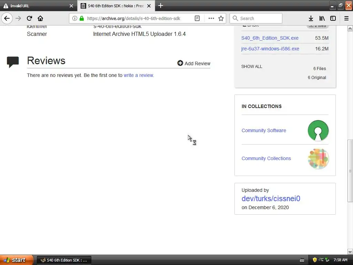This screenshot has width=353, height=265.
Task: Click the 7:58 AM system clock
Action: 340,260
